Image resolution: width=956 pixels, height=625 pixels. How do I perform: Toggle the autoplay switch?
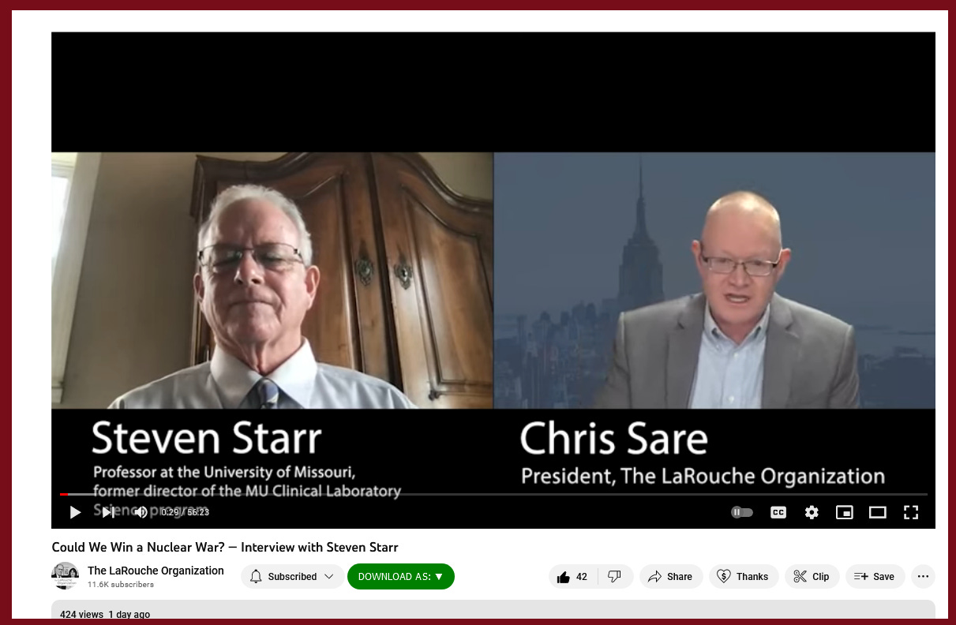(x=742, y=512)
